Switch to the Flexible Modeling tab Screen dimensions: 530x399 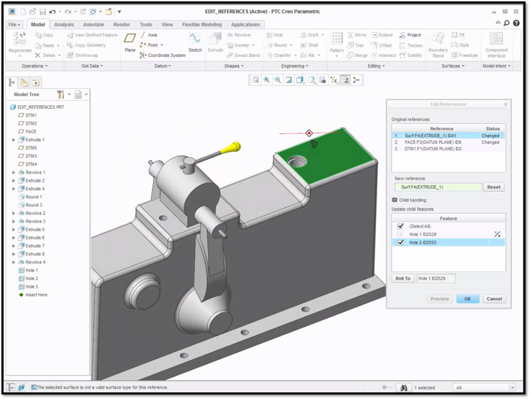(x=202, y=24)
